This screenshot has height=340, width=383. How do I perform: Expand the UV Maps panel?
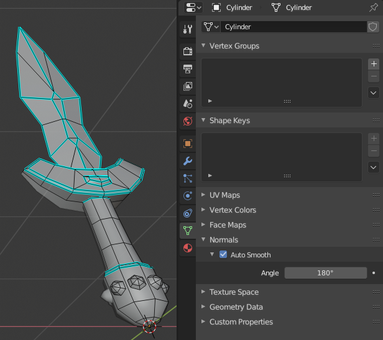pos(203,195)
